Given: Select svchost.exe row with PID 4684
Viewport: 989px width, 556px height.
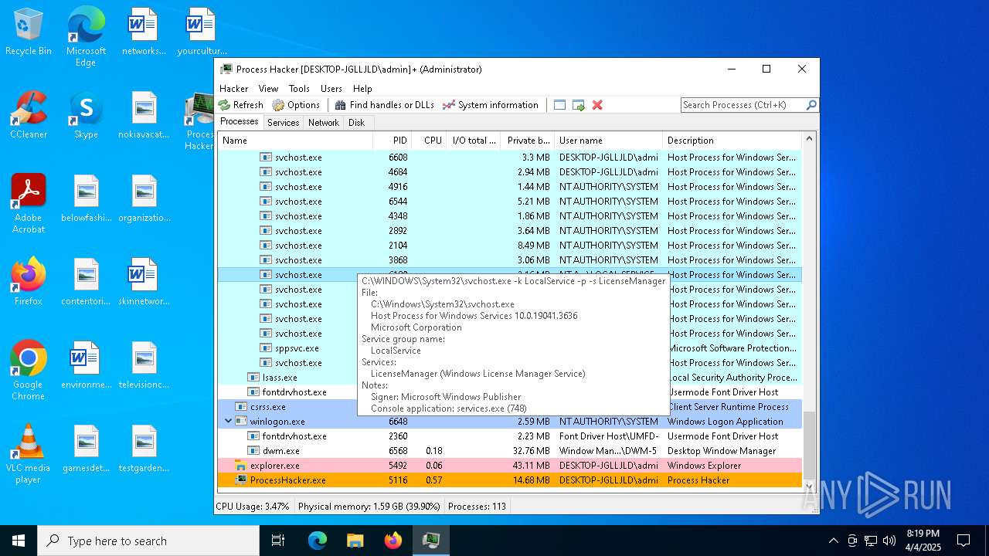Looking at the screenshot, I should click(x=510, y=172).
